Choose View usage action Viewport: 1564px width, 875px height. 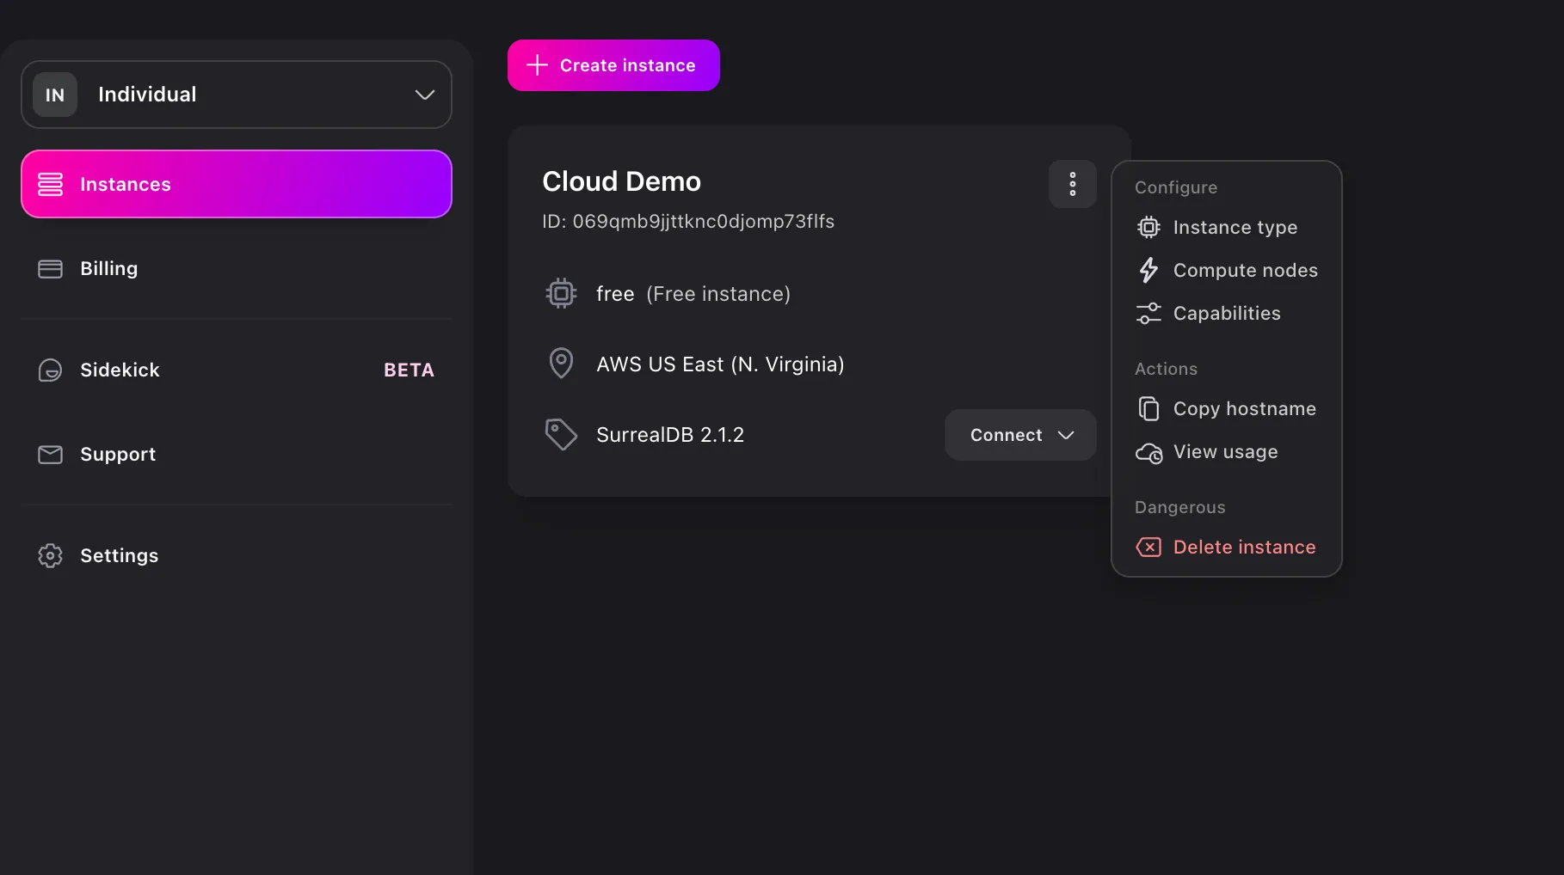coord(1226,452)
